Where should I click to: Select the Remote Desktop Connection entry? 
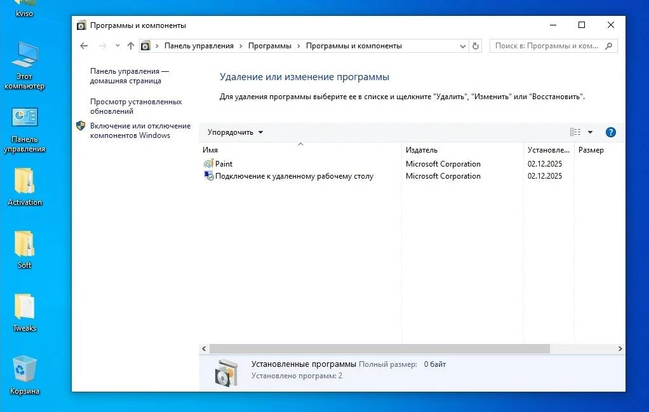(294, 176)
